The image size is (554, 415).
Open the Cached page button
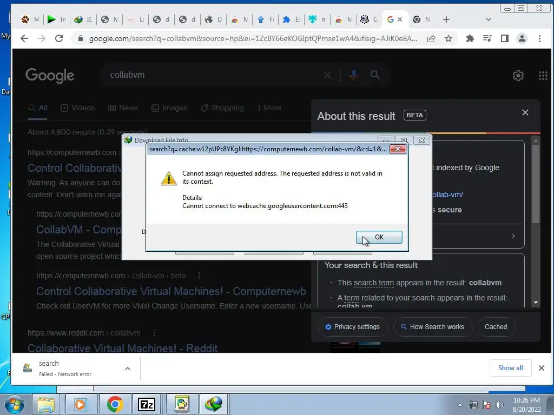(496, 327)
